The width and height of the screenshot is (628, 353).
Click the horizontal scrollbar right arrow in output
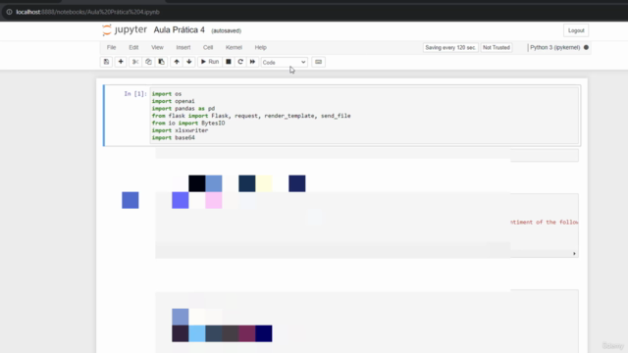click(574, 254)
